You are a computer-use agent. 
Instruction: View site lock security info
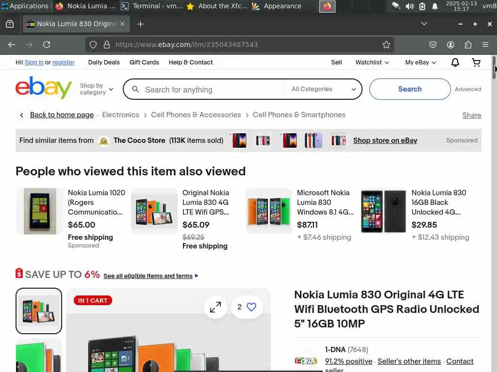tap(107, 45)
